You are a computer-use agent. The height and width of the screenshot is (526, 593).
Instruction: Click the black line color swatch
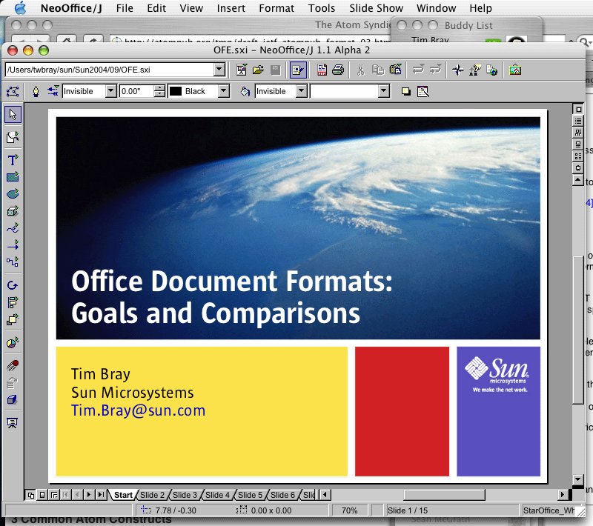[x=175, y=91]
